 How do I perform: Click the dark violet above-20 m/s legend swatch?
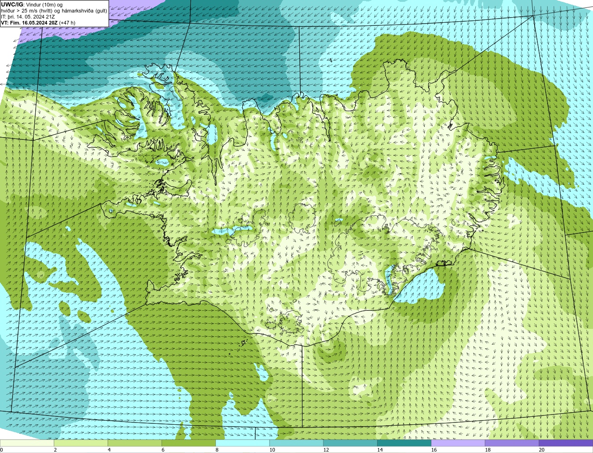(566, 443)
